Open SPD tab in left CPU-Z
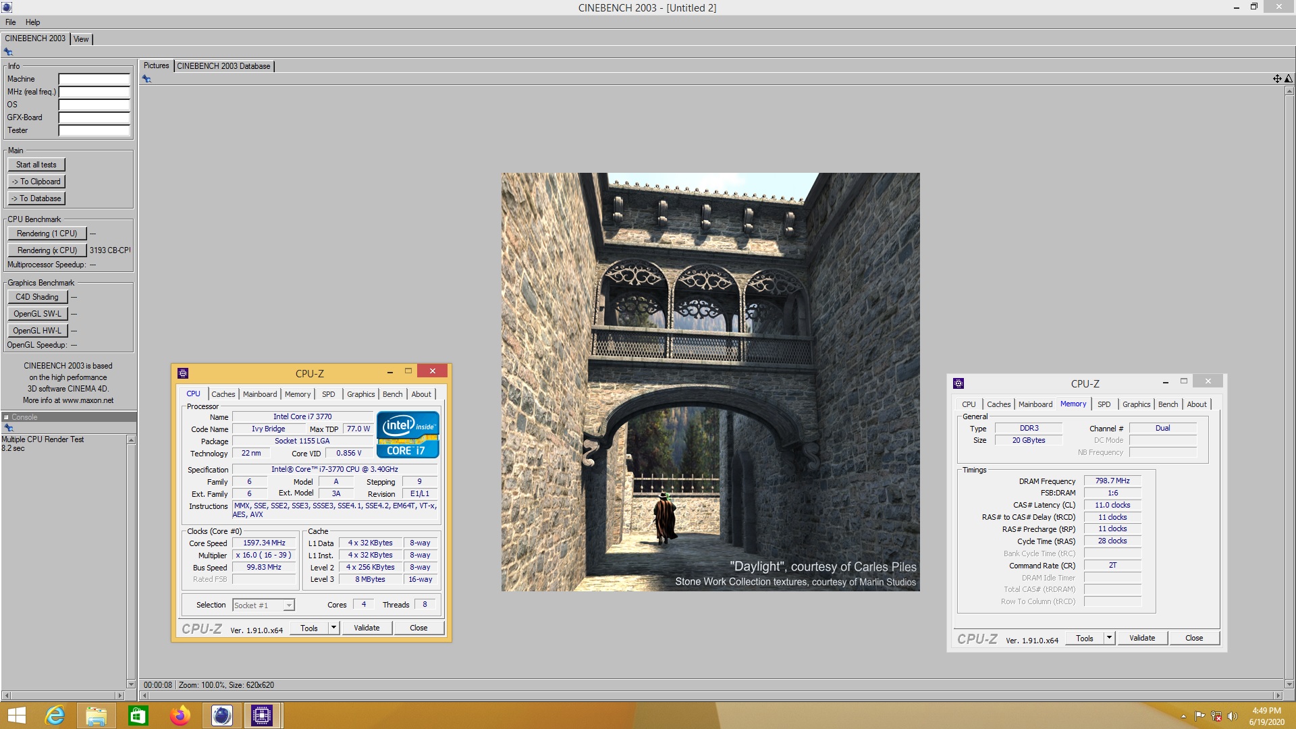Screen dimensions: 1296x729 [x=329, y=394]
